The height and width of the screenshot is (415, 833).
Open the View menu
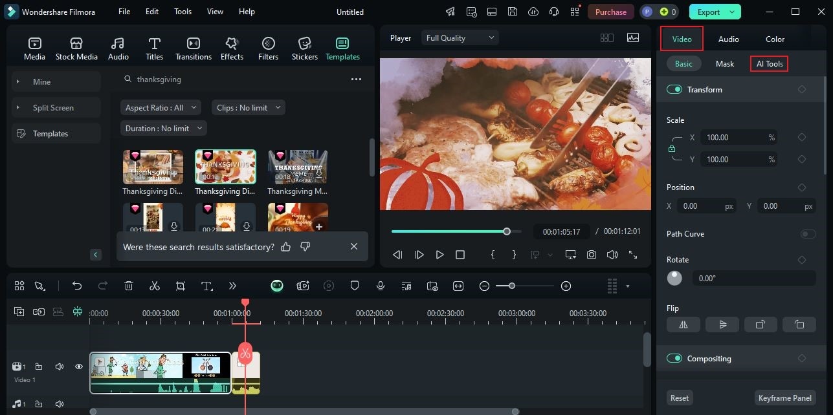click(x=215, y=12)
